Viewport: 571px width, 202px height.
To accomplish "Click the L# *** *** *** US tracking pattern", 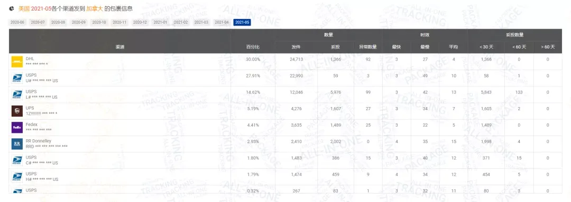I will tap(41, 97).
